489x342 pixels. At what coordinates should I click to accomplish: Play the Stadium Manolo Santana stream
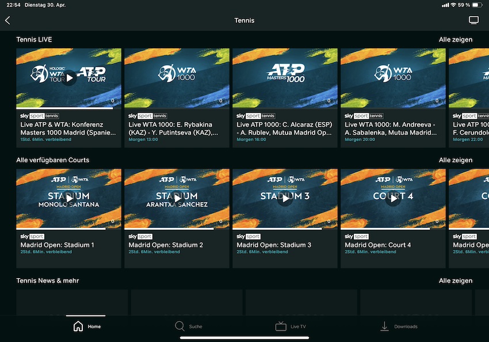click(x=69, y=199)
